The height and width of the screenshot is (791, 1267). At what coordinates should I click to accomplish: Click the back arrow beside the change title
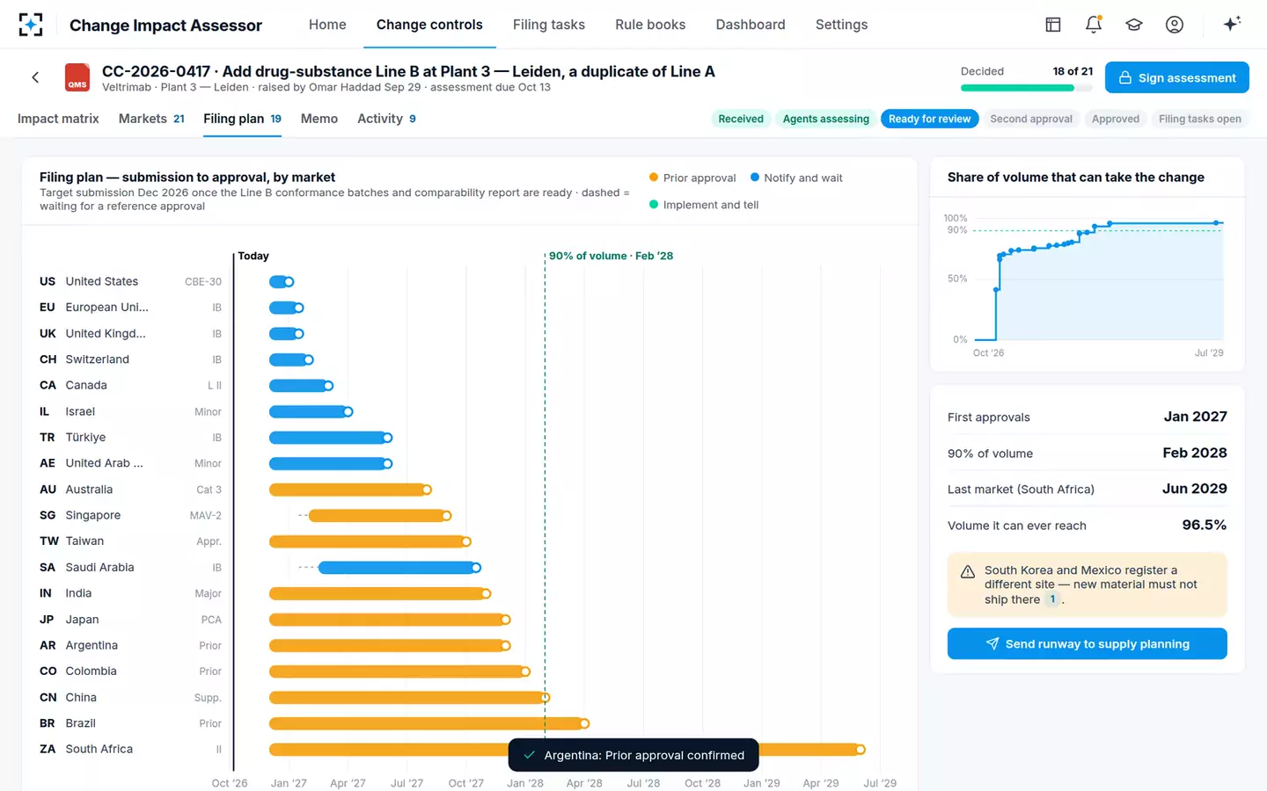click(x=35, y=77)
